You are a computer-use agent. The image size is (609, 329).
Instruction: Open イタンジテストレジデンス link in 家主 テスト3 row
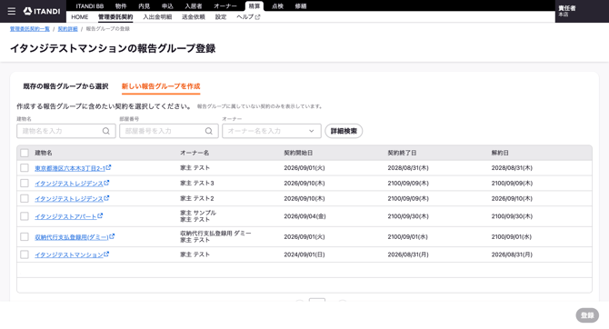click(69, 184)
